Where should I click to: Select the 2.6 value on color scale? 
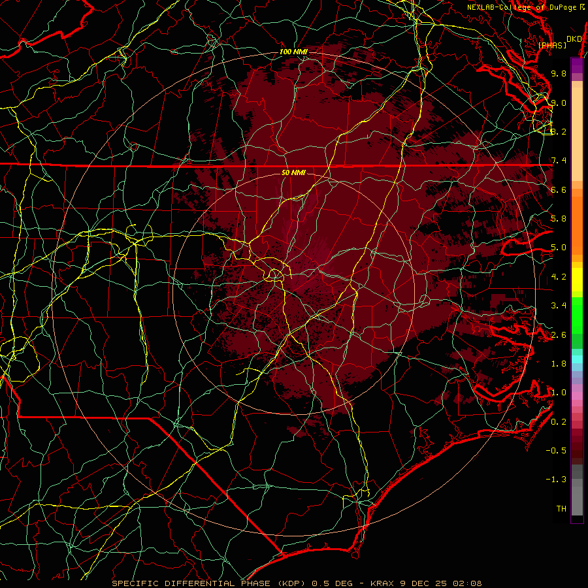click(559, 335)
